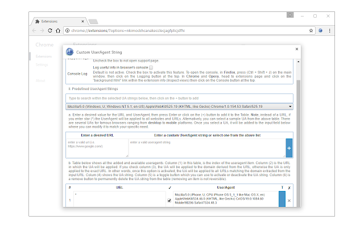Image resolution: width=364 pixels, height=228 pixels.
Task: Click the Custom UserAgent String globe logo
Action: coord(69,52)
